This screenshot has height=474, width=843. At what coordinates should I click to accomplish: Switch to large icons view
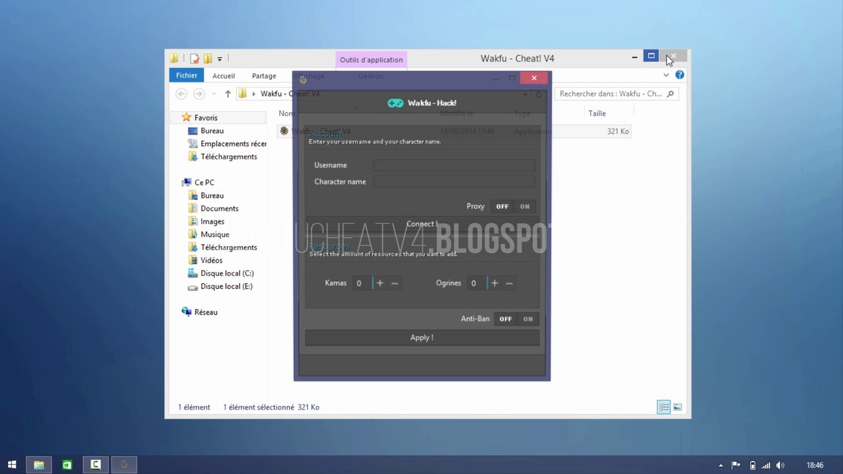677,407
